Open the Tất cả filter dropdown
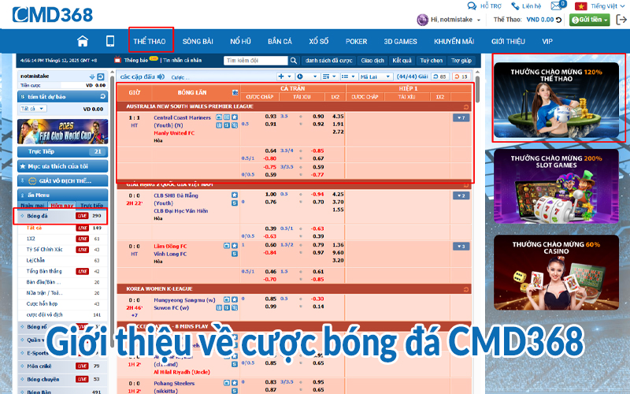Screen dimensions: 630x394 (x=33, y=109)
